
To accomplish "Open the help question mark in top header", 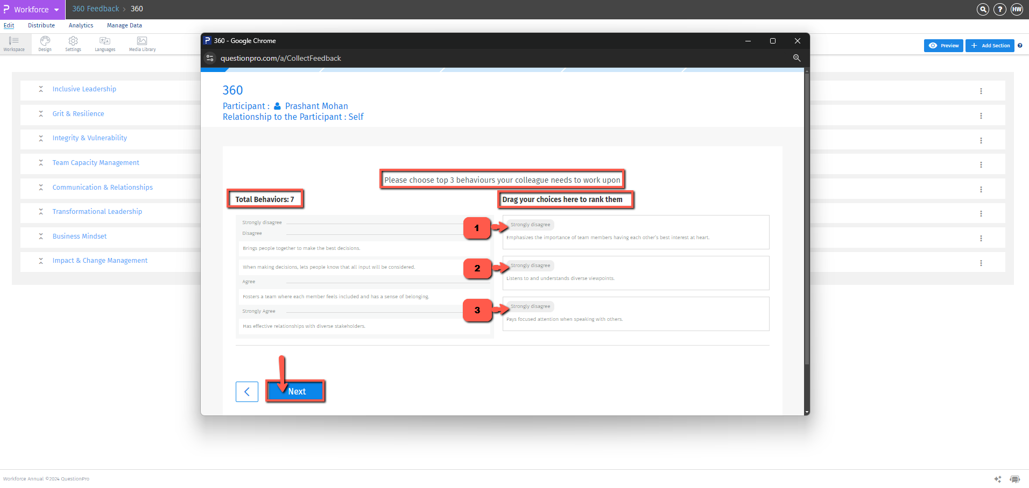I will (999, 9).
